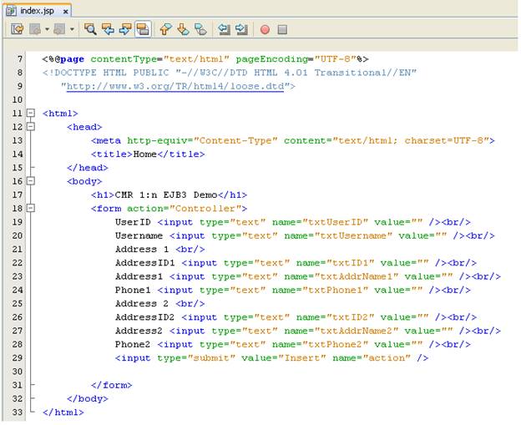The width and height of the screenshot is (521, 425).
Task: Click the h1 CMR 1:n EJB3 Demo line
Action: point(169,195)
